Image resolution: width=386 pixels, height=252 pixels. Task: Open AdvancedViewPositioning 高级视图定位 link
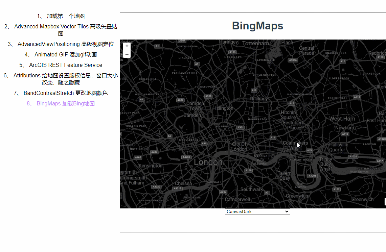(61, 44)
